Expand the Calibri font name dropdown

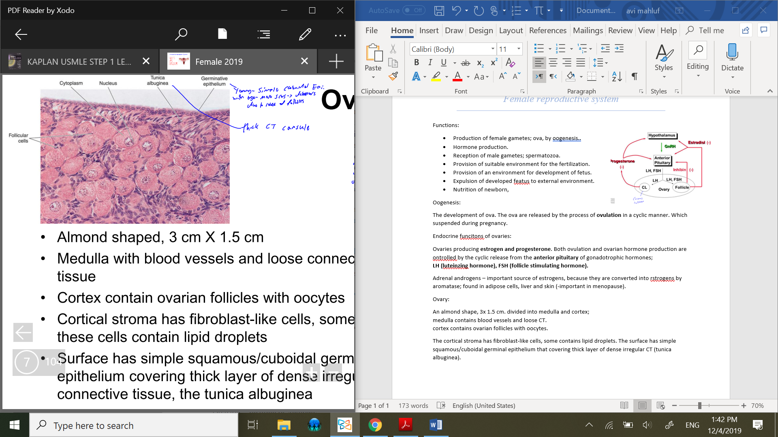click(x=493, y=49)
